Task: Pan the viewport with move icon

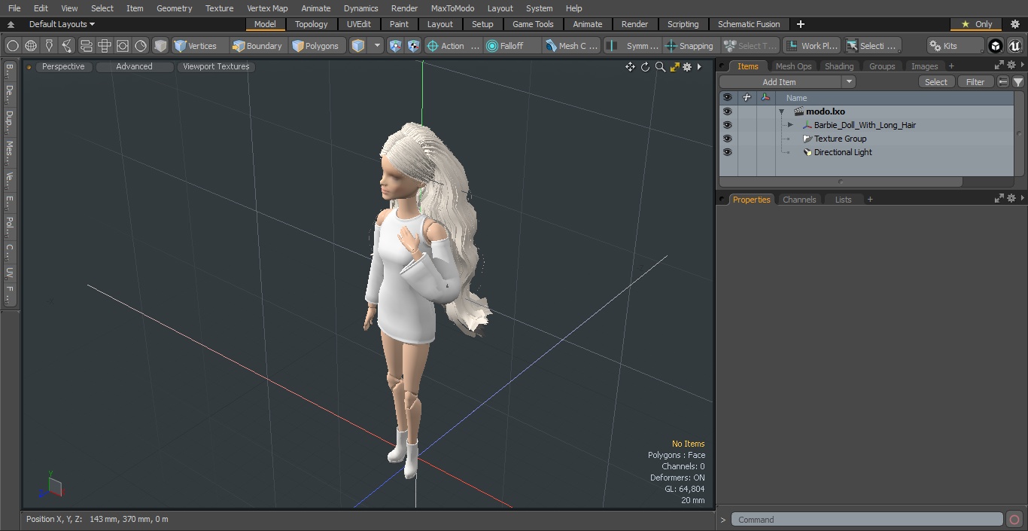Action: tap(630, 67)
